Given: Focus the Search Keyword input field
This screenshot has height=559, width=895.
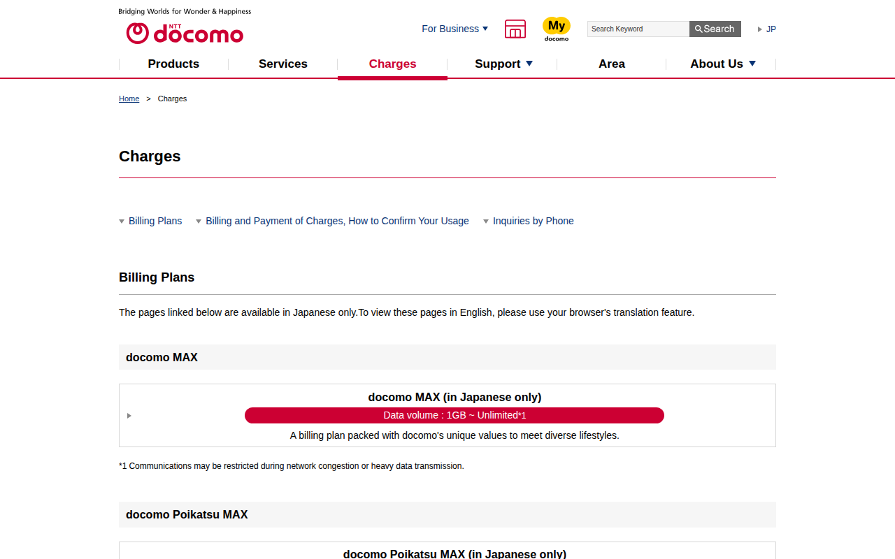Looking at the screenshot, I should click(638, 29).
